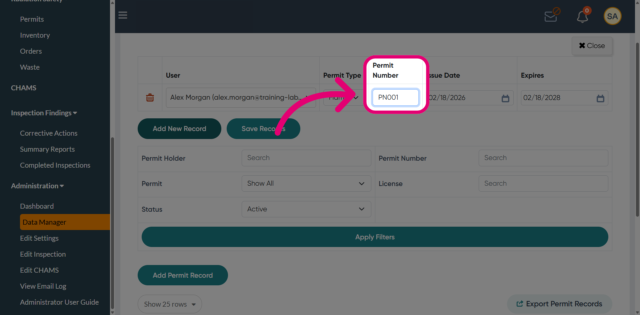Open Waste in the sidebar
The height and width of the screenshot is (315, 640).
(30, 67)
